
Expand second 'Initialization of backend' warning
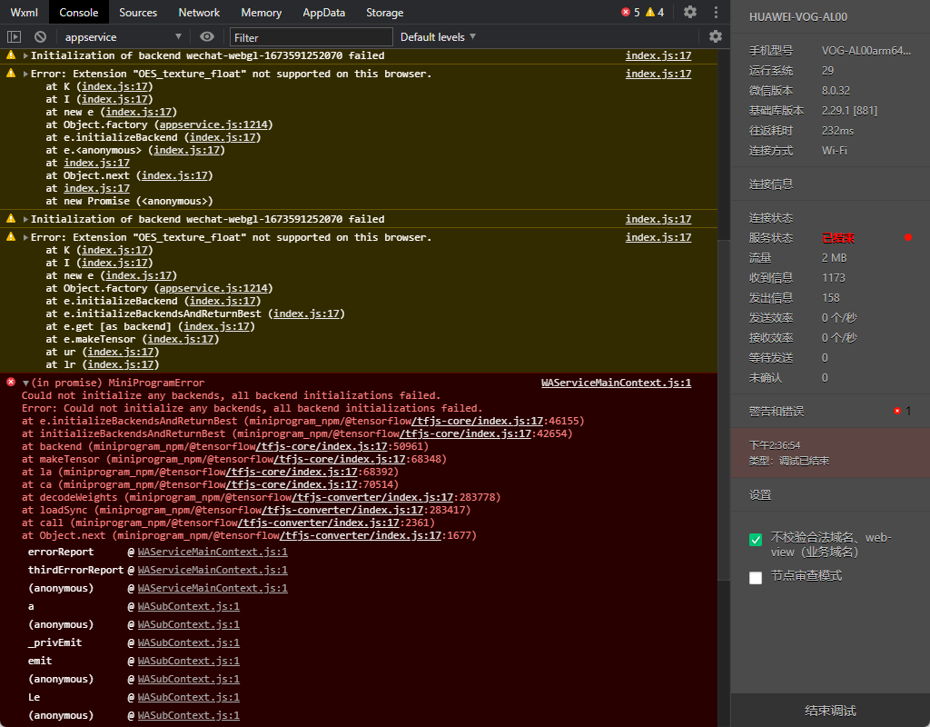click(x=25, y=220)
